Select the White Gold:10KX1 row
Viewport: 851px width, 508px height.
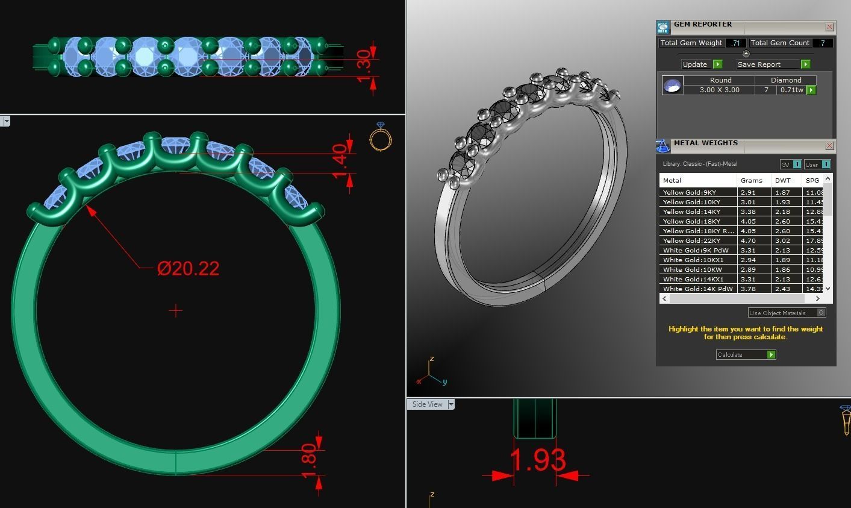click(741, 260)
